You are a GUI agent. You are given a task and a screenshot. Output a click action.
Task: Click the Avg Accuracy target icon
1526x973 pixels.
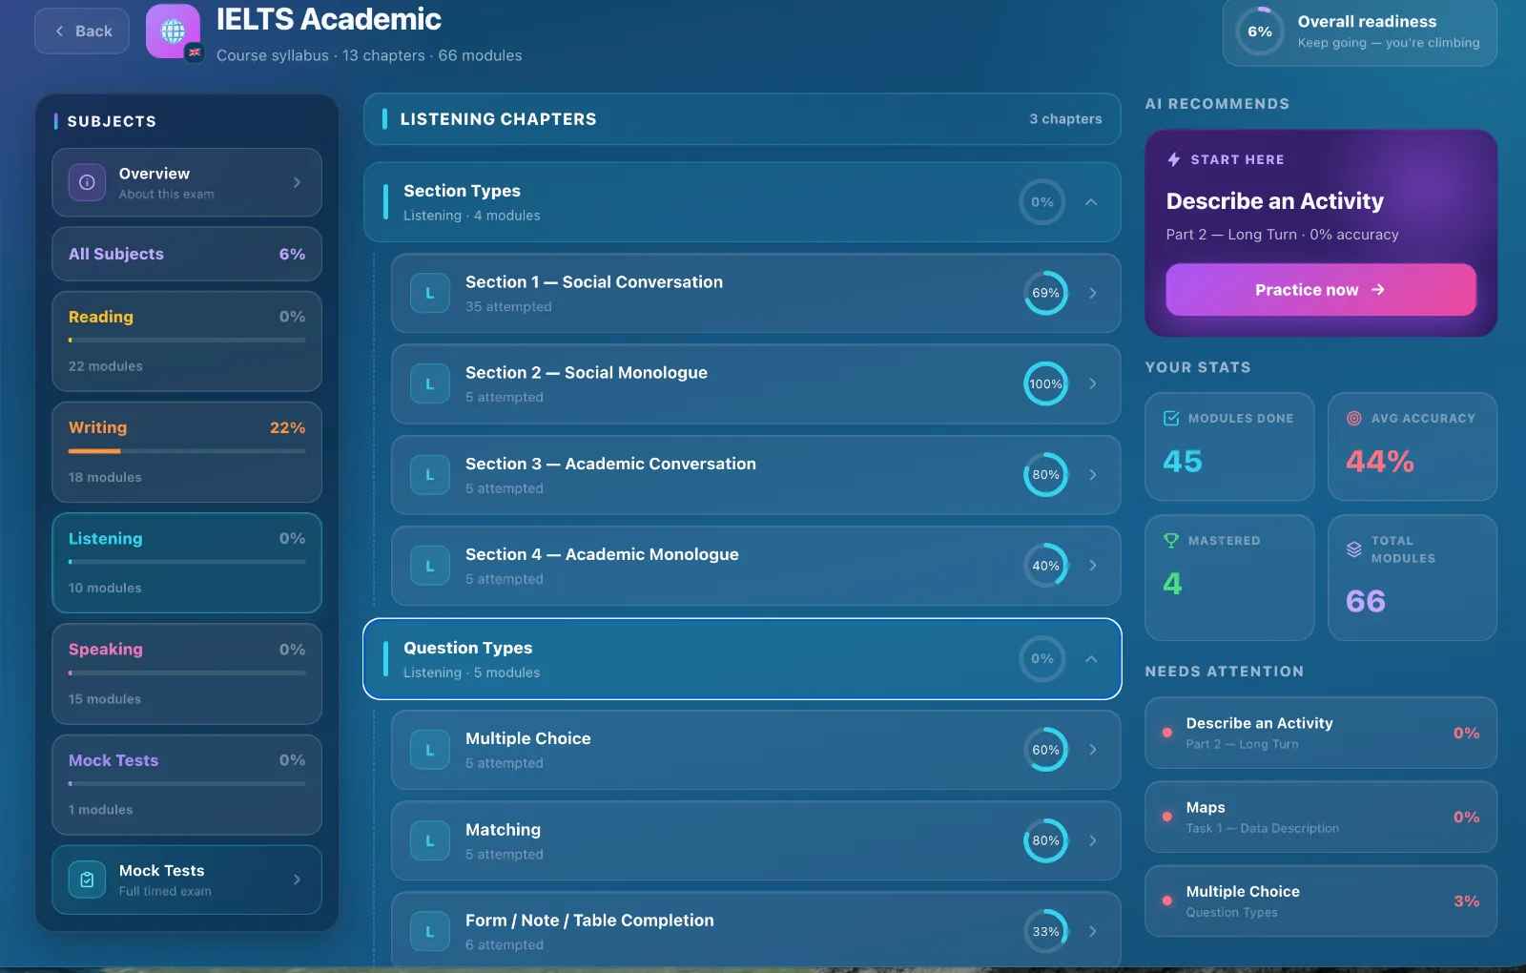(x=1354, y=418)
